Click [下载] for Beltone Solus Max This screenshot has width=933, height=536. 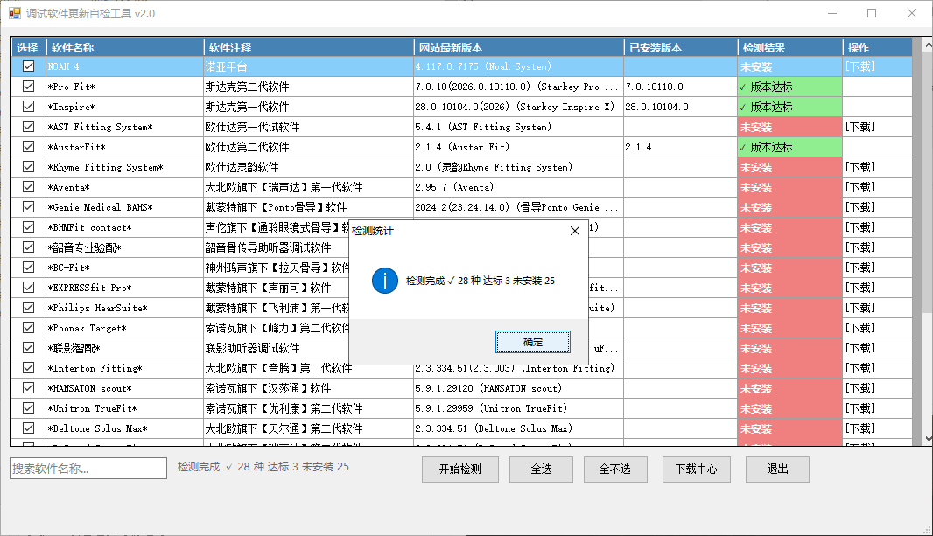click(860, 428)
